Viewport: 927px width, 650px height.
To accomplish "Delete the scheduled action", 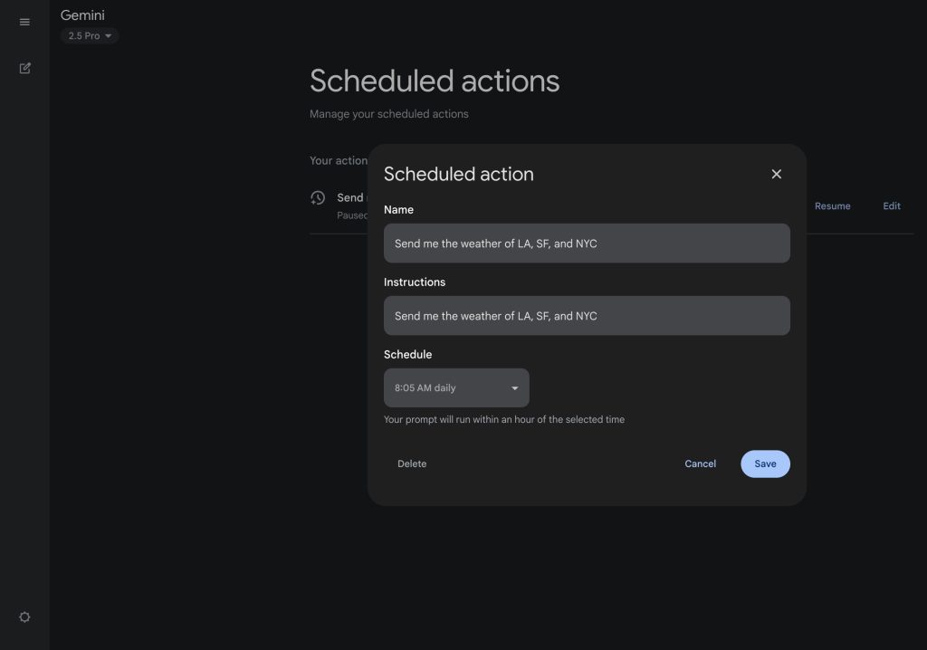I will tap(412, 464).
